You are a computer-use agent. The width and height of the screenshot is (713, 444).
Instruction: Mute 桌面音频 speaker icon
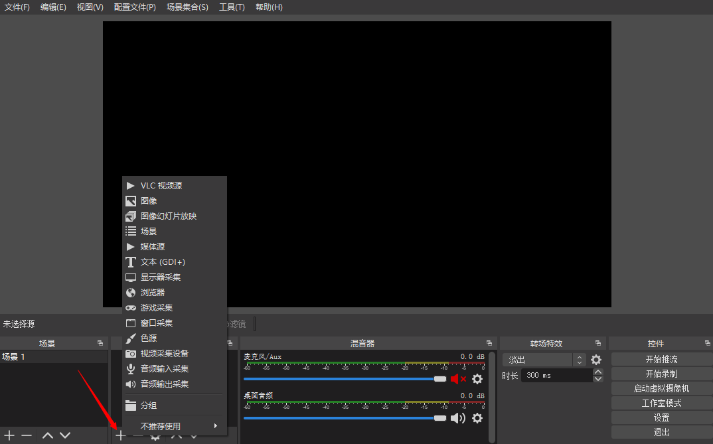click(458, 418)
